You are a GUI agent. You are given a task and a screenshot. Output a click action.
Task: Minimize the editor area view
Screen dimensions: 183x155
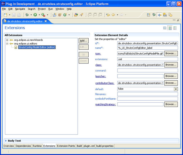174,20
